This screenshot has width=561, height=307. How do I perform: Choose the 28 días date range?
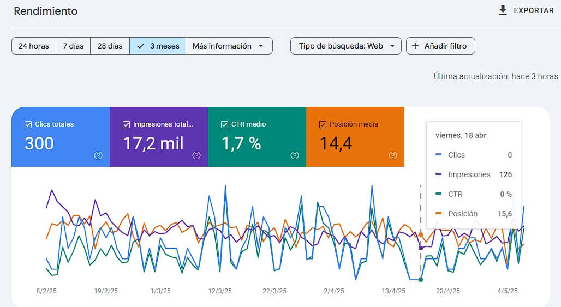[x=110, y=46]
